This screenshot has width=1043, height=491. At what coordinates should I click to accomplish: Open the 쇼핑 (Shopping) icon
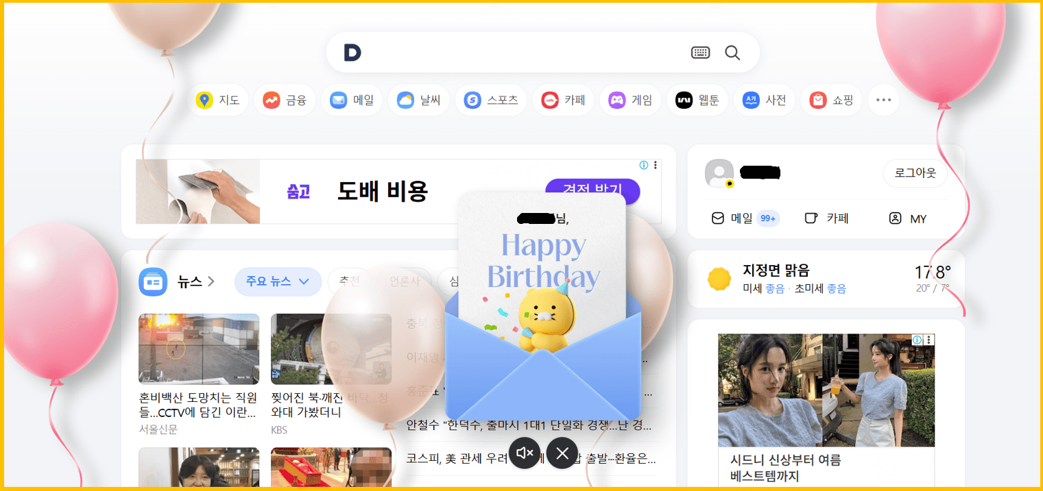click(x=831, y=99)
